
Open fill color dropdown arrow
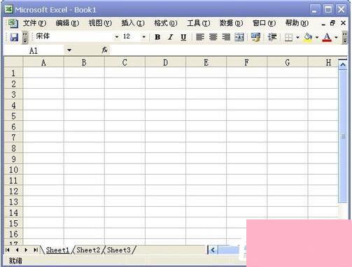(317, 37)
